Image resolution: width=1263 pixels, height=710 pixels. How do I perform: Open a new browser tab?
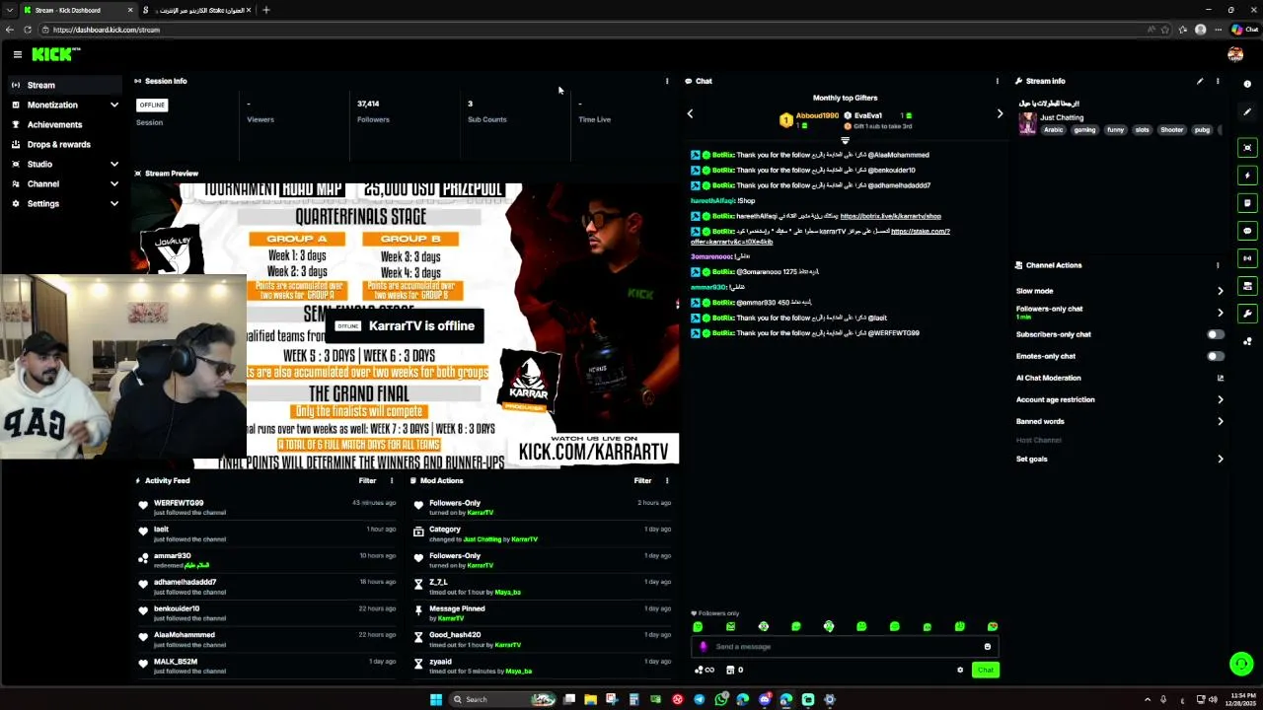coord(265,10)
